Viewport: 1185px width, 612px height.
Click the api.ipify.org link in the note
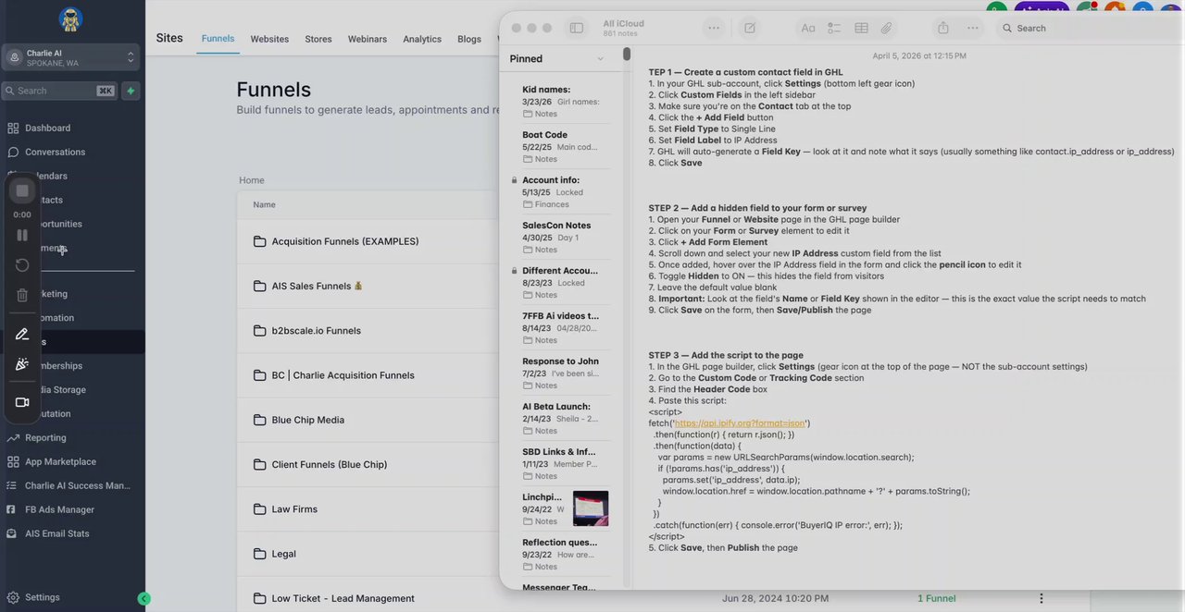[739, 423]
